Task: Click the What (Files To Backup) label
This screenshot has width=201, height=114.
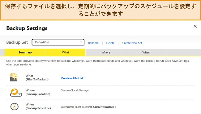Action: pyautogui.click(x=37, y=77)
